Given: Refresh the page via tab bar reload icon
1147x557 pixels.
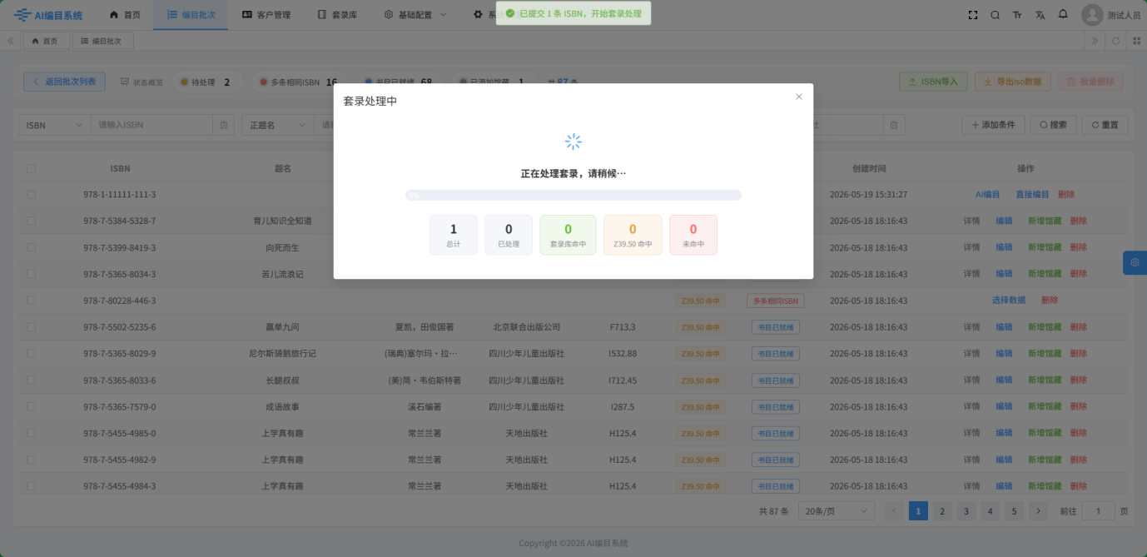Looking at the screenshot, I should click(1116, 41).
